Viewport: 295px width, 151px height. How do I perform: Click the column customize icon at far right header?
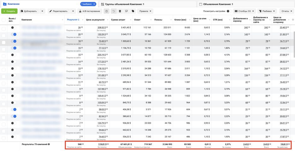point(293,20)
